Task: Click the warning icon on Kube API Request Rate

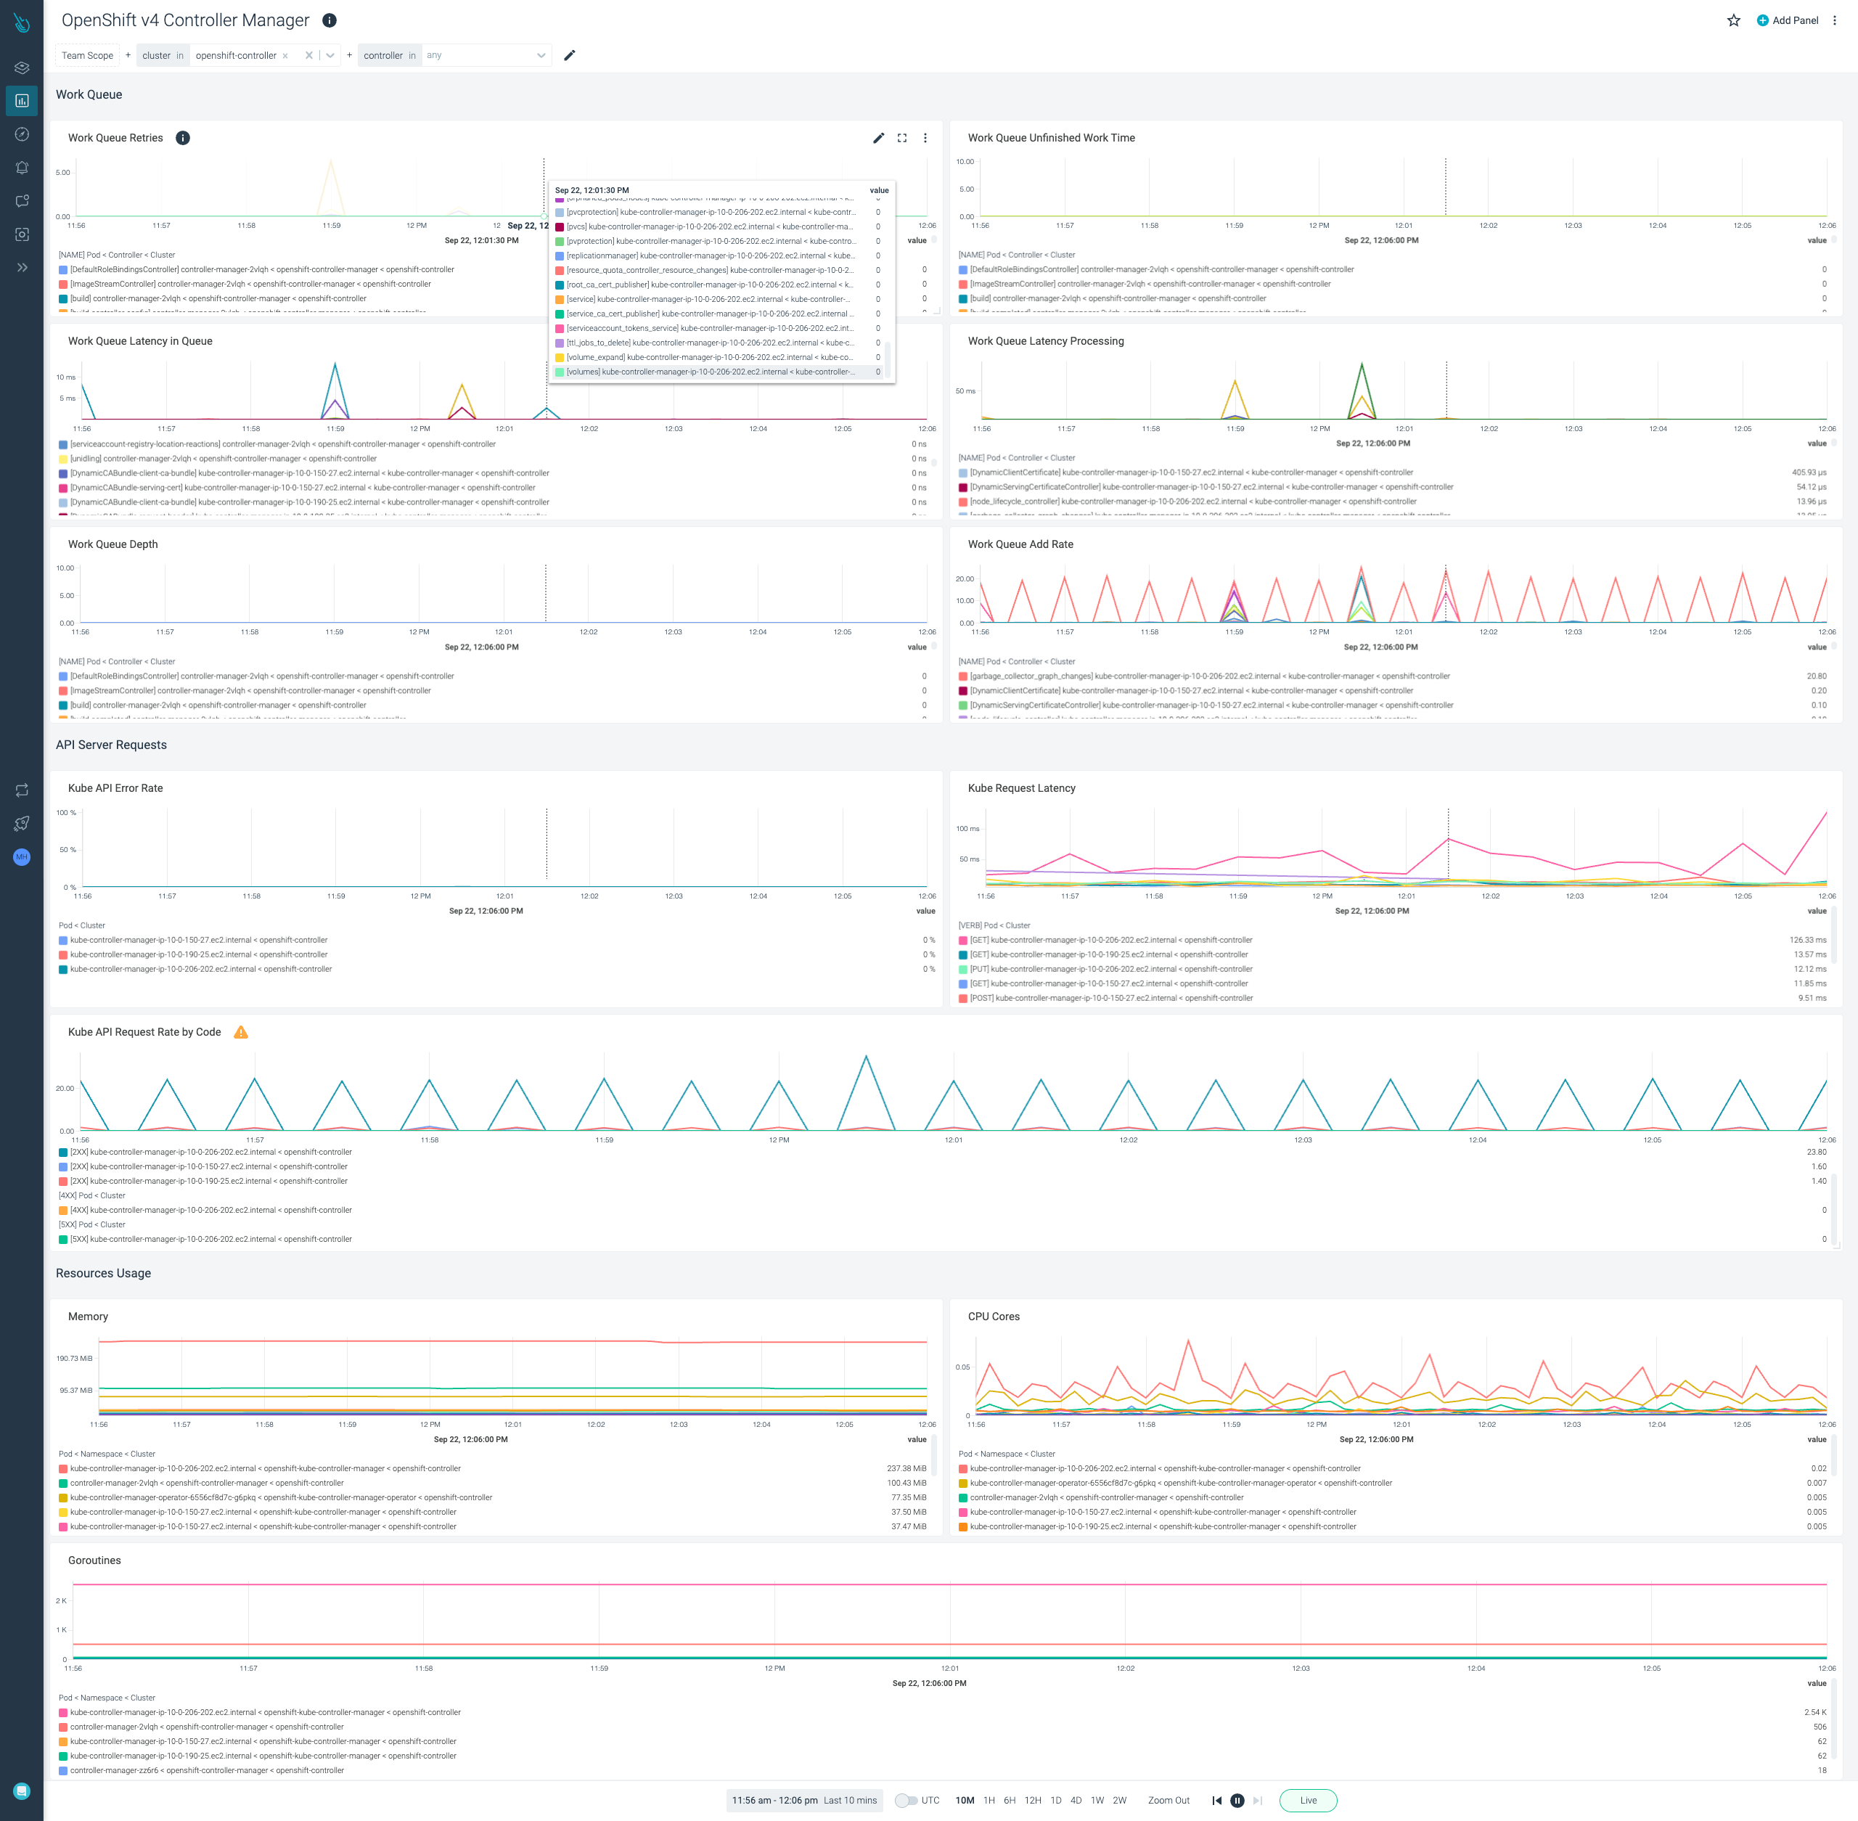Action: [241, 1032]
